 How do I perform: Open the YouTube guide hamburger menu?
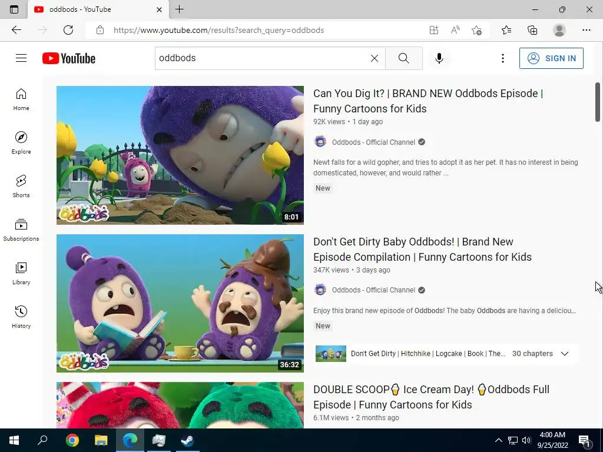click(21, 58)
